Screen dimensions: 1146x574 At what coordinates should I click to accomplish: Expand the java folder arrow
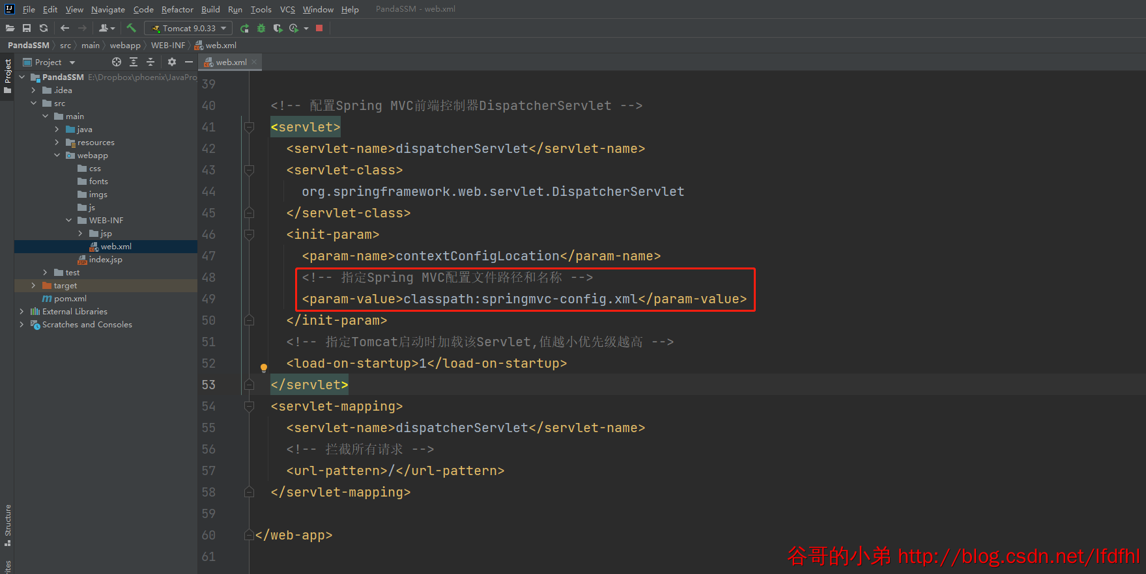tap(57, 130)
